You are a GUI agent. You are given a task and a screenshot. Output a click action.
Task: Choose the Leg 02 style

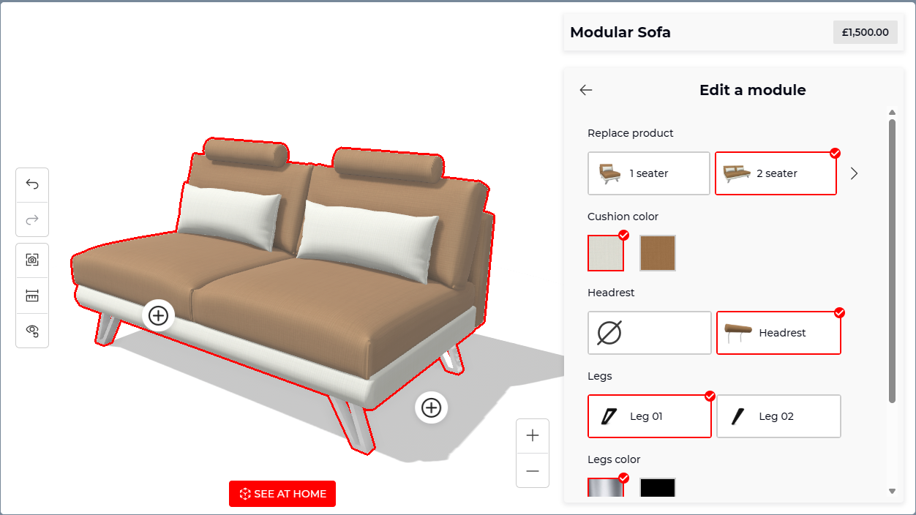point(778,416)
